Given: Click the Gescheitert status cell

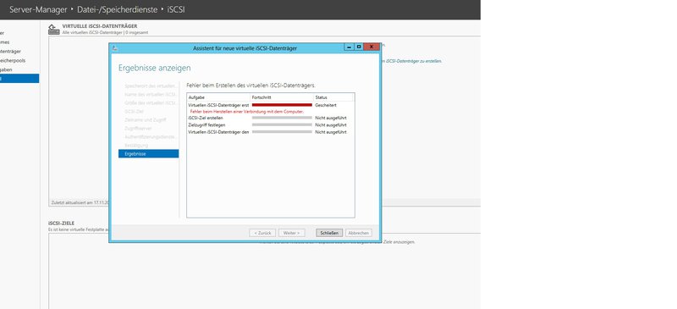Looking at the screenshot, I should [326, 105].
